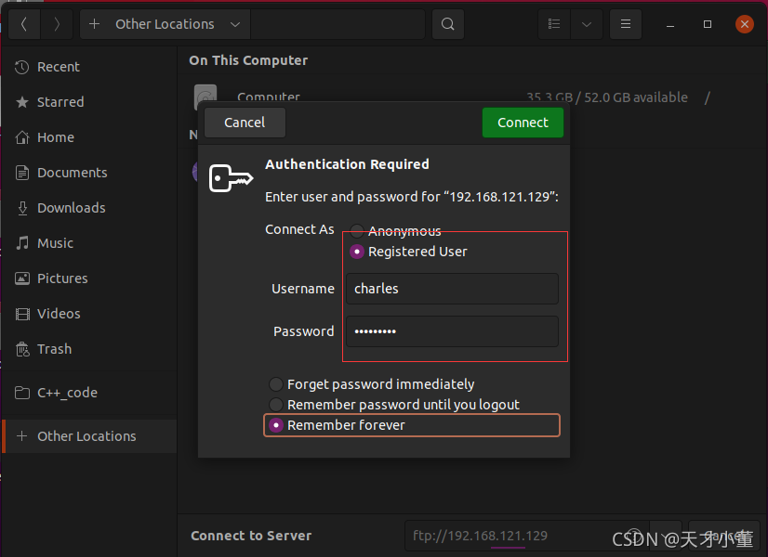Maximize the Files window
Image resolution: width=768 pixels, height=557 pixels.
(x=708, y=24)
